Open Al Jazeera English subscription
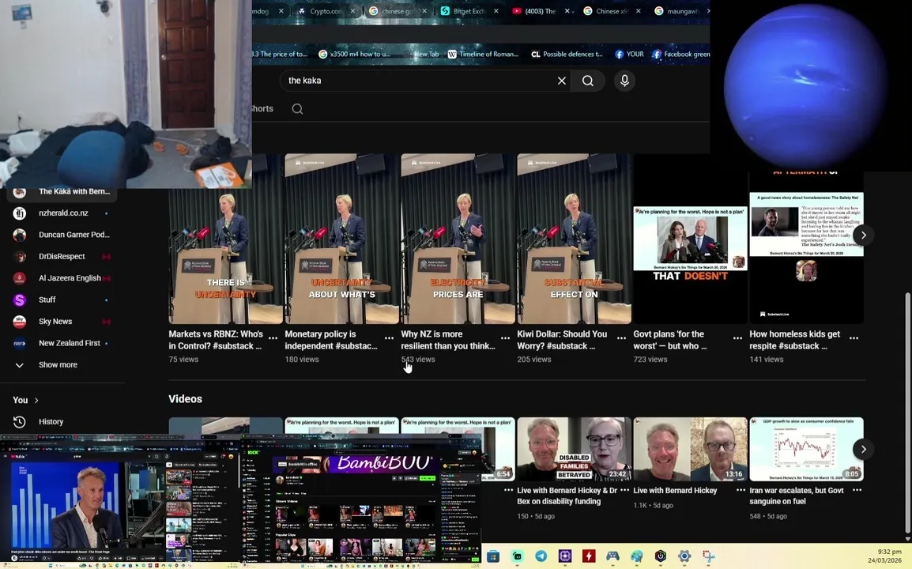912x569 pixels. [x=62, y=278]
